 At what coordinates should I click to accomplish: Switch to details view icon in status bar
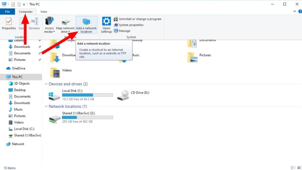coord(293,168)
